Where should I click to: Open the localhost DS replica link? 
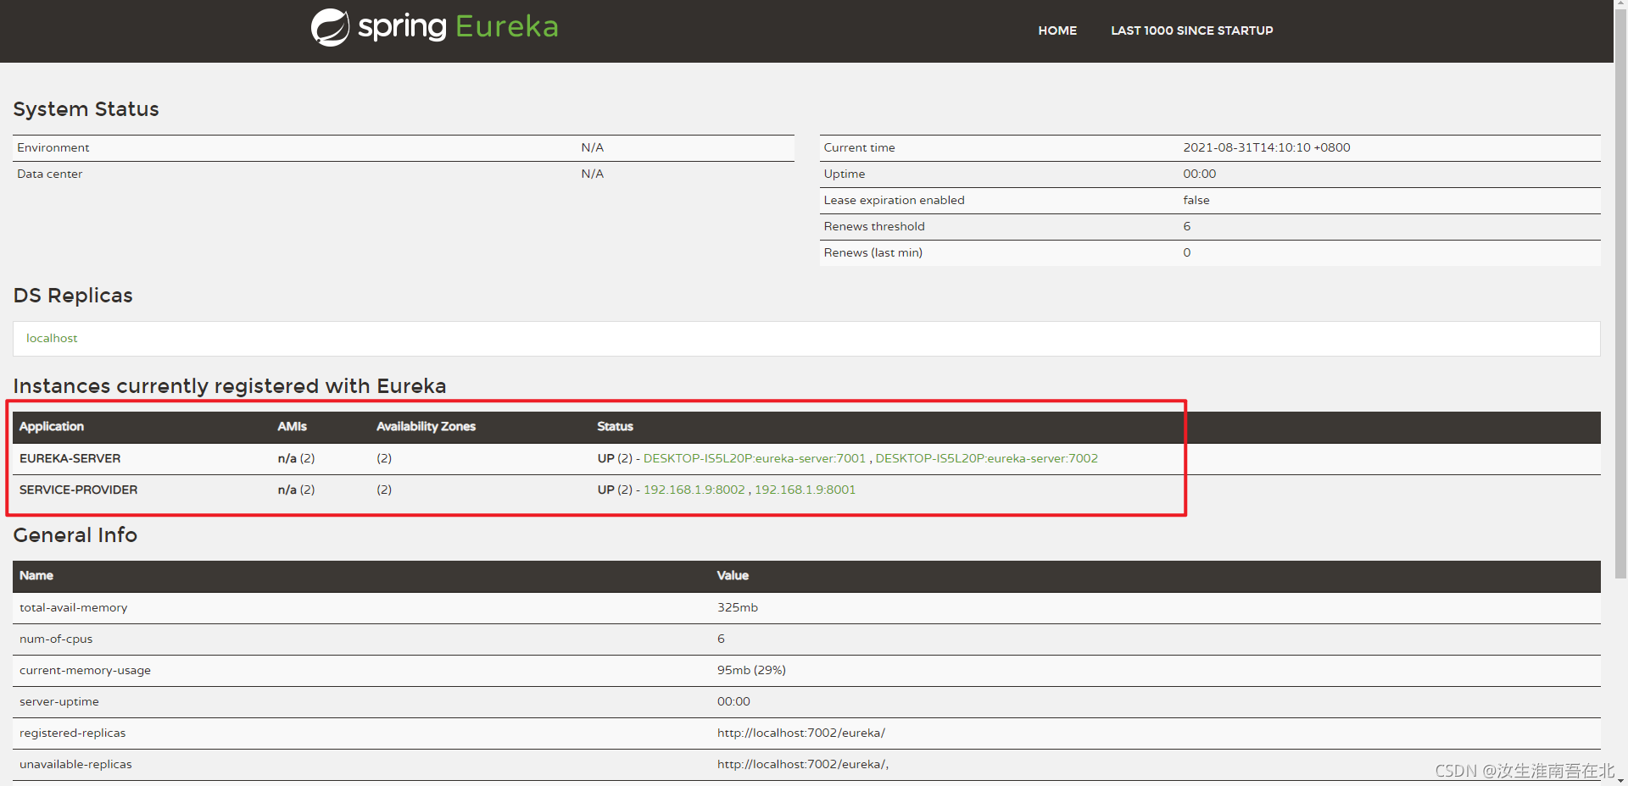(52, 338)
